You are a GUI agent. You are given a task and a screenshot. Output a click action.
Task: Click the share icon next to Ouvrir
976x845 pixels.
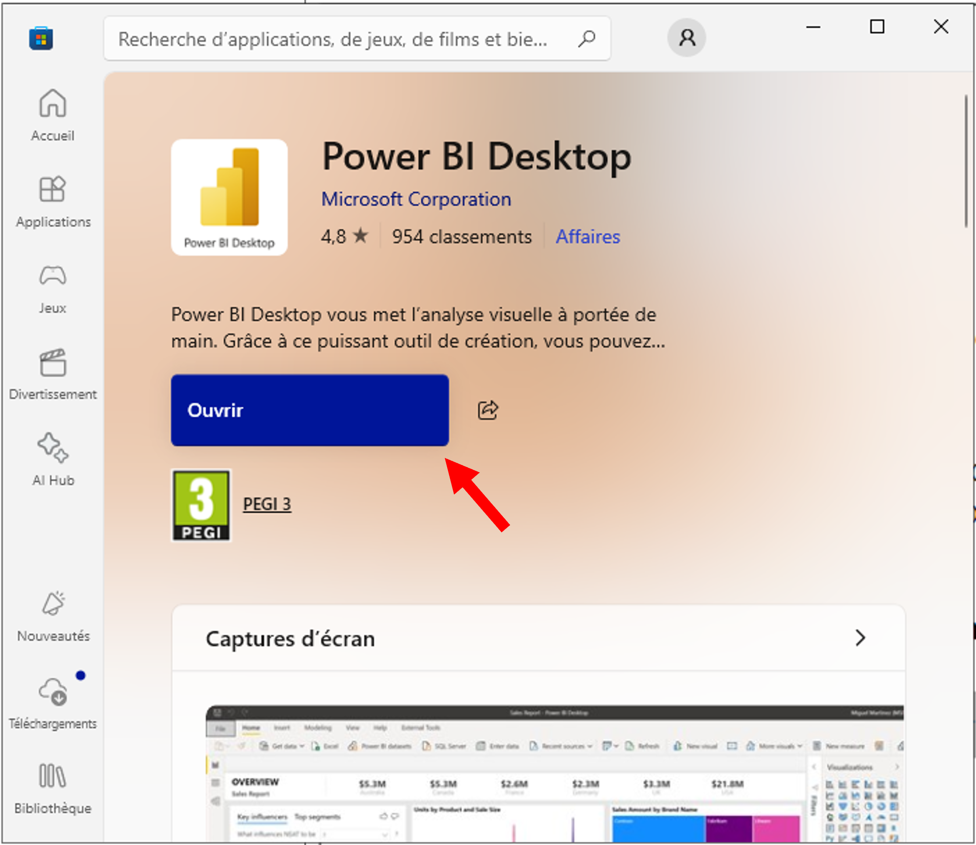click(x=488, y=410)
